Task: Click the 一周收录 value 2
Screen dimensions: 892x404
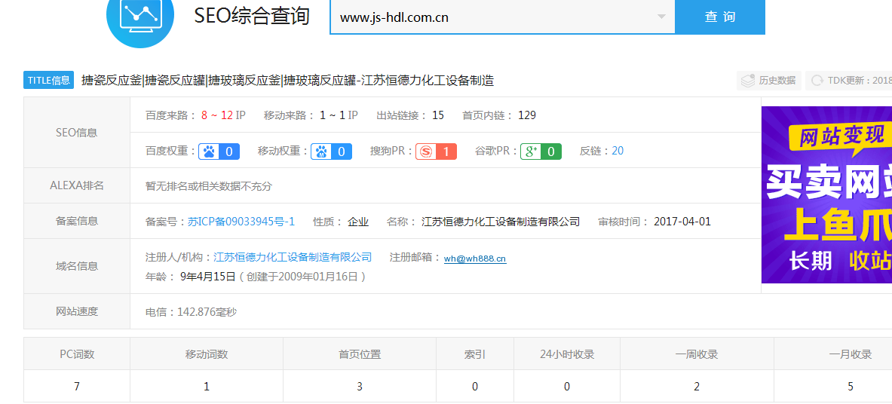Action: tap(697, 387)
